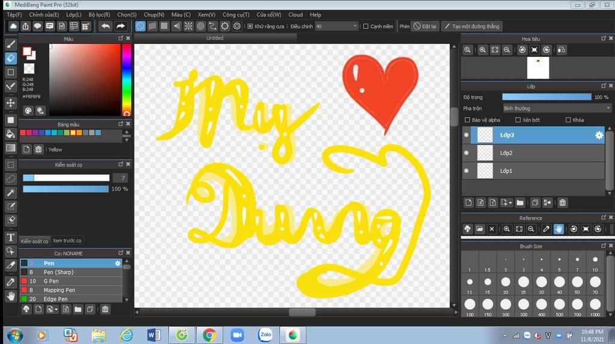Enable Bảo vệ alpha checkbox
Image resolution: width=615 pixels, height=344 pixels.
tap(467, 120)
